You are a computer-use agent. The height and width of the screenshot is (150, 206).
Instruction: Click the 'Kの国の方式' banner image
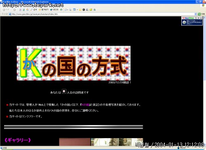pos(74,63)
